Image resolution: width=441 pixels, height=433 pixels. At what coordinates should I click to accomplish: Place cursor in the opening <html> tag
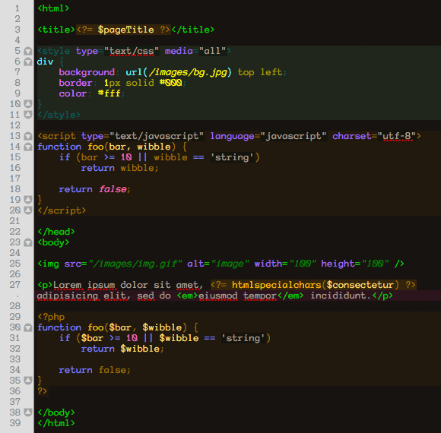(x=53, y=8)
